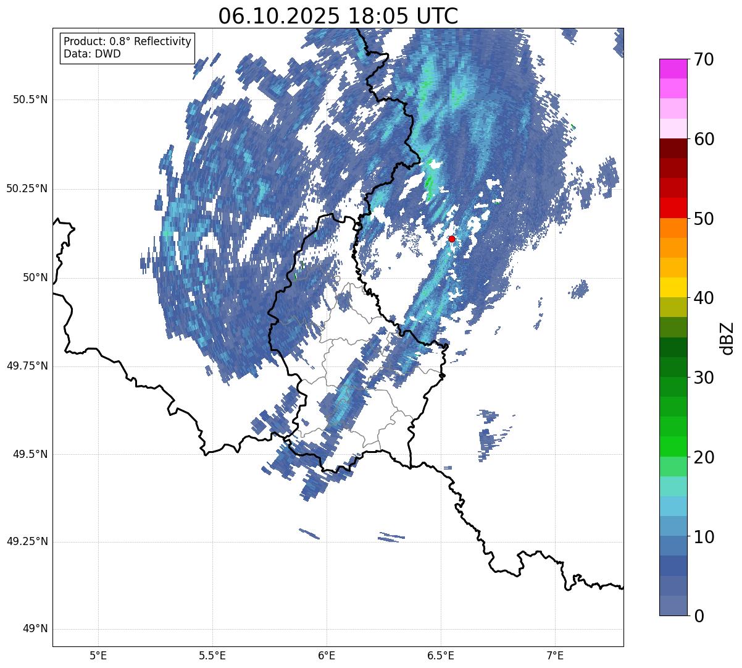
Task: Click the 49.5°N latitude label
Action: coord(30,455)
